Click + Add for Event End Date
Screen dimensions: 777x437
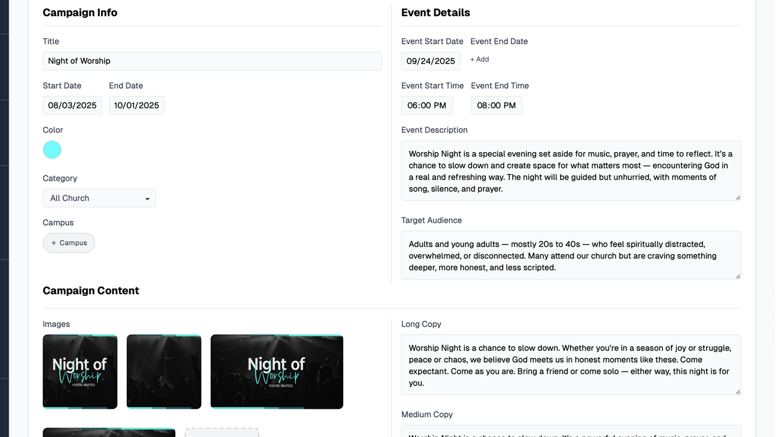click(x=479, y=59)
